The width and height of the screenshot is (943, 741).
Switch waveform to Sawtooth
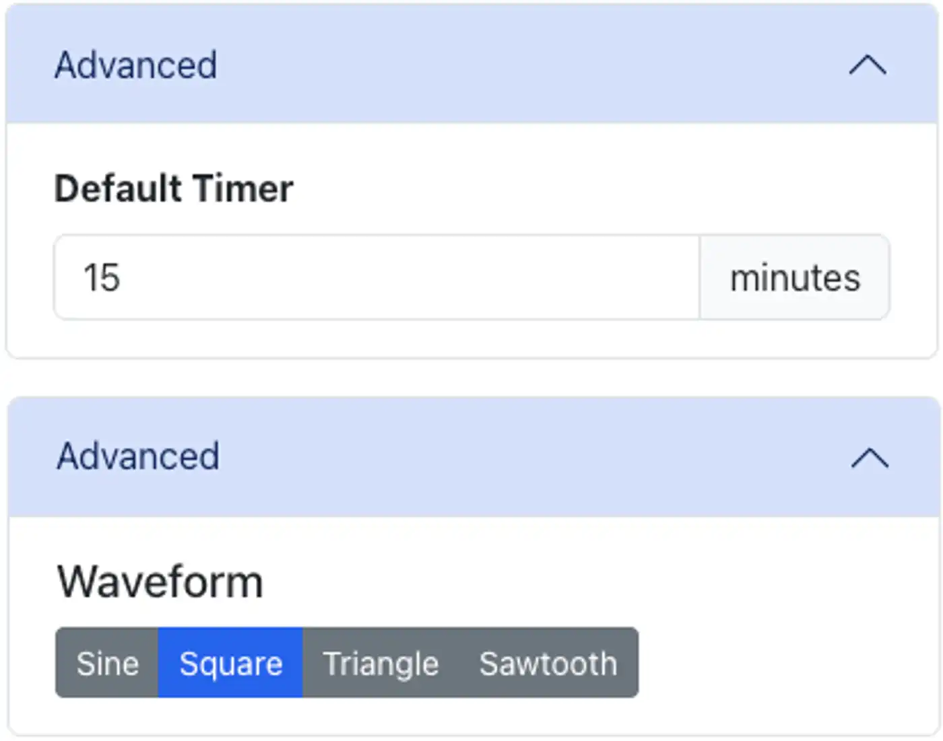pos(548,664)
